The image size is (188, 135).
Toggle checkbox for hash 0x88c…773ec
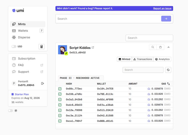tap(60, 89)
